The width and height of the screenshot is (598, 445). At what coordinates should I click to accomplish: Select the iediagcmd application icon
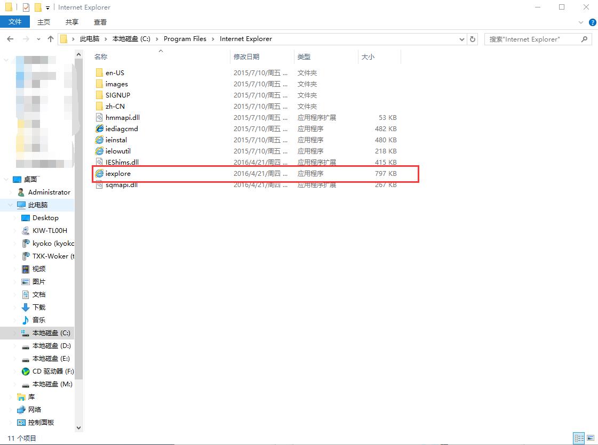click(99, 129)
